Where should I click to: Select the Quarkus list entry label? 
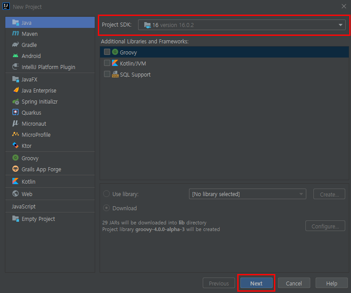31,112
